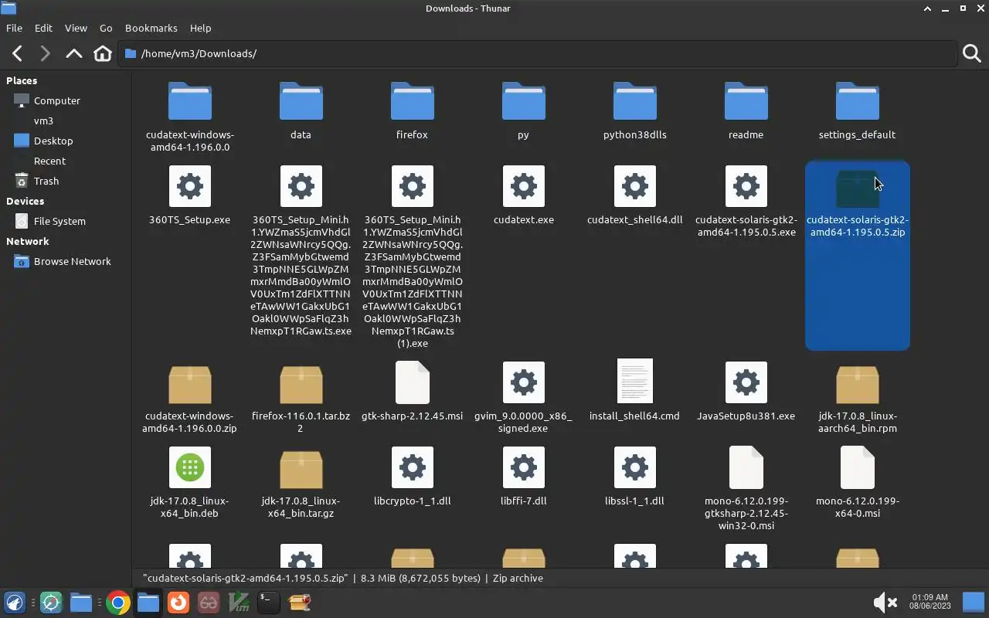Select cudatext-windows-amd64-1.196.0.0.zip archive icon

coord(189,384)
